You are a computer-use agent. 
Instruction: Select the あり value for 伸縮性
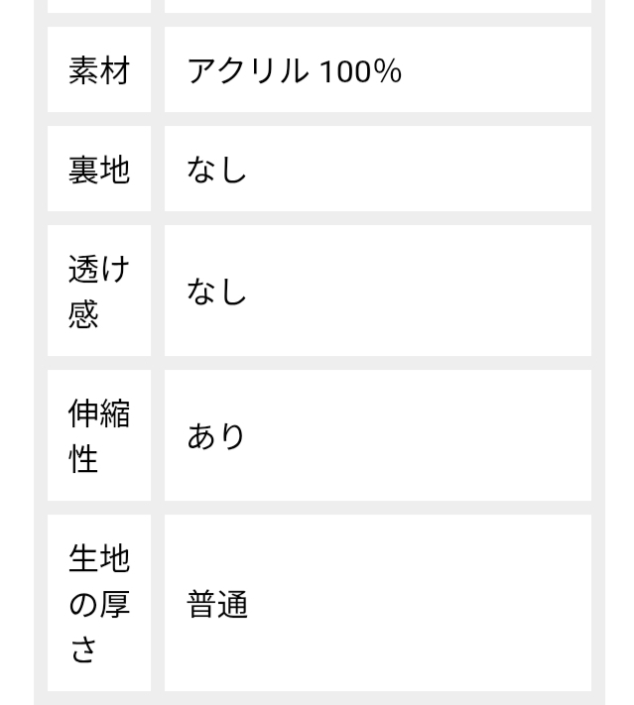tap(377, 435)
